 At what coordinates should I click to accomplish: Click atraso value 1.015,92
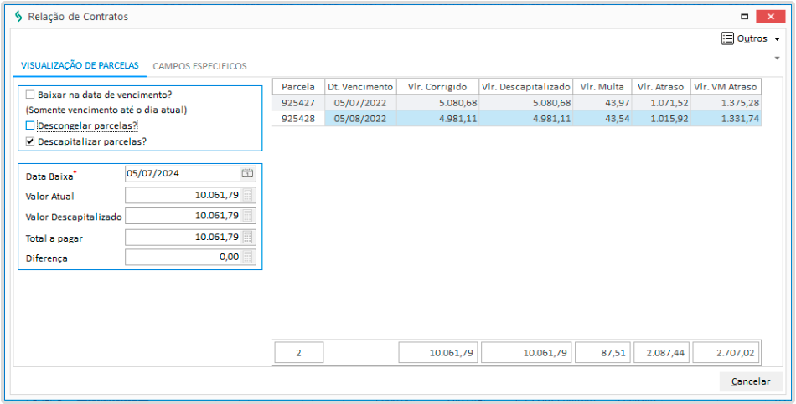661,119
